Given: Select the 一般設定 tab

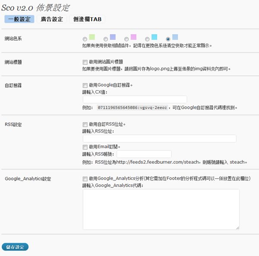Looking at the screenshot, I should [x=19, y=19].
